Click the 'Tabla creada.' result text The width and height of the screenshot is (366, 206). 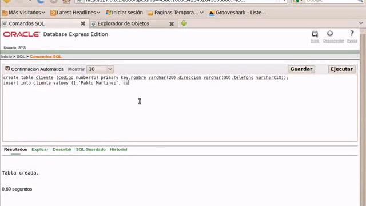[x=21, y=173]
